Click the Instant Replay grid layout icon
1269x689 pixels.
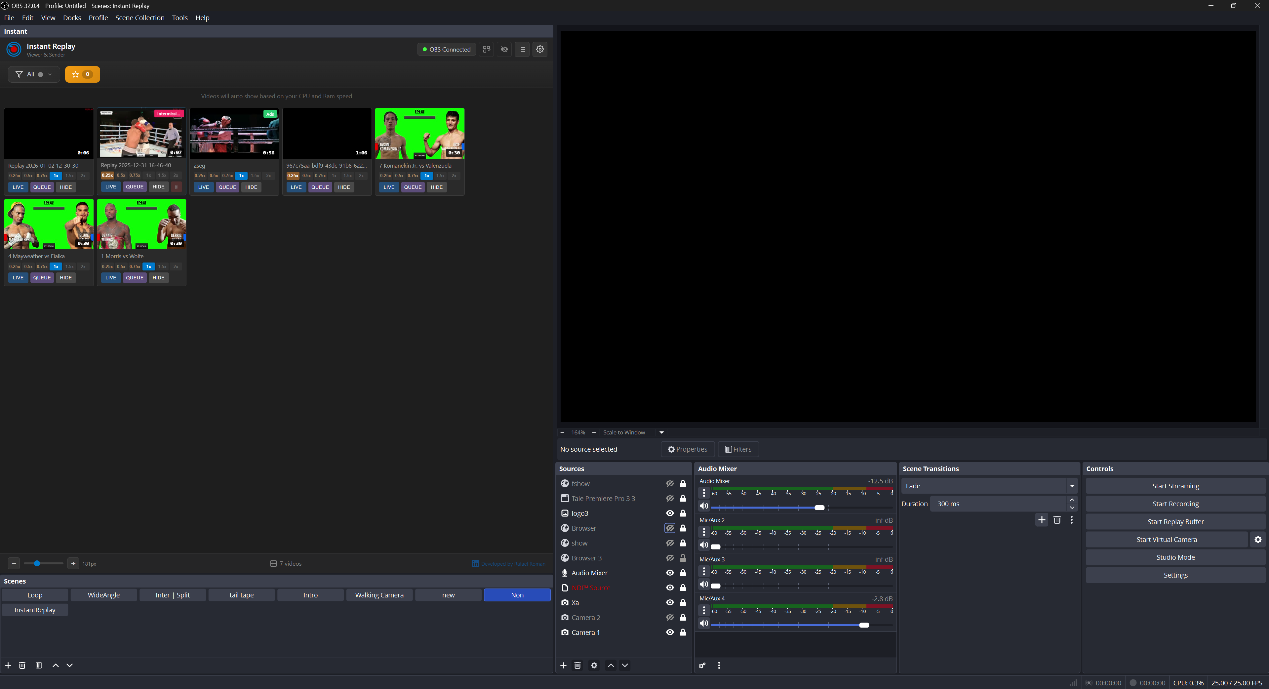tap(486, 49)
